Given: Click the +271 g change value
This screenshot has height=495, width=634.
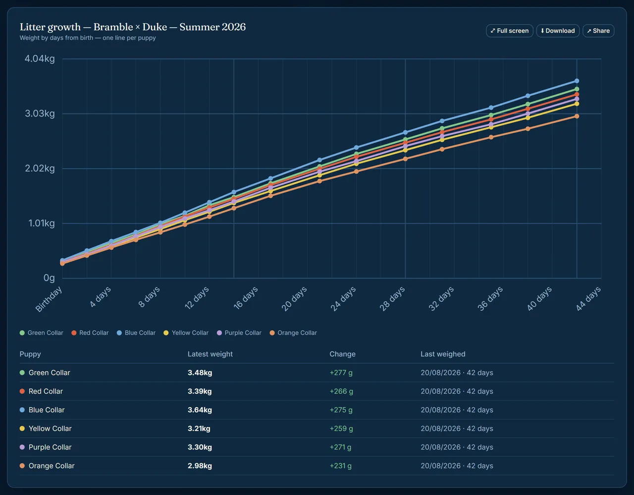Looking at the screenshot, I should [x=341, y=447].
